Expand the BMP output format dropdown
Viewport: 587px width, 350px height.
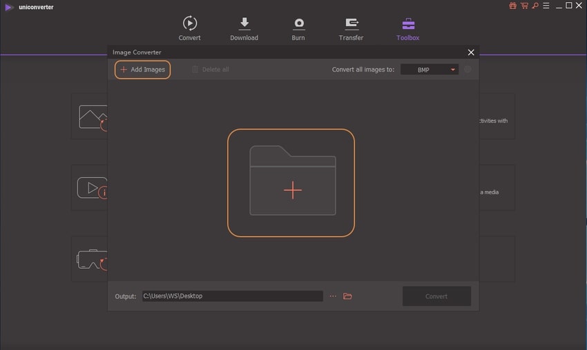click(429, 70)
